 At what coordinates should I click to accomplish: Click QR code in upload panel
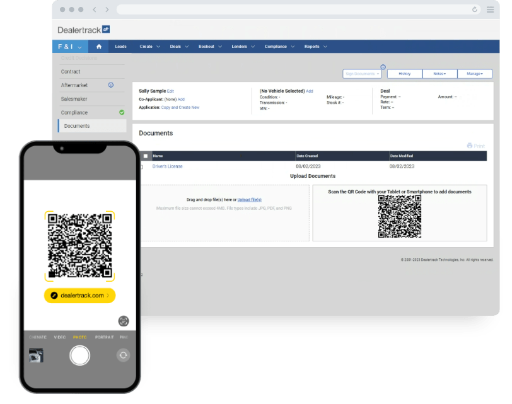[x=400, y=216]
